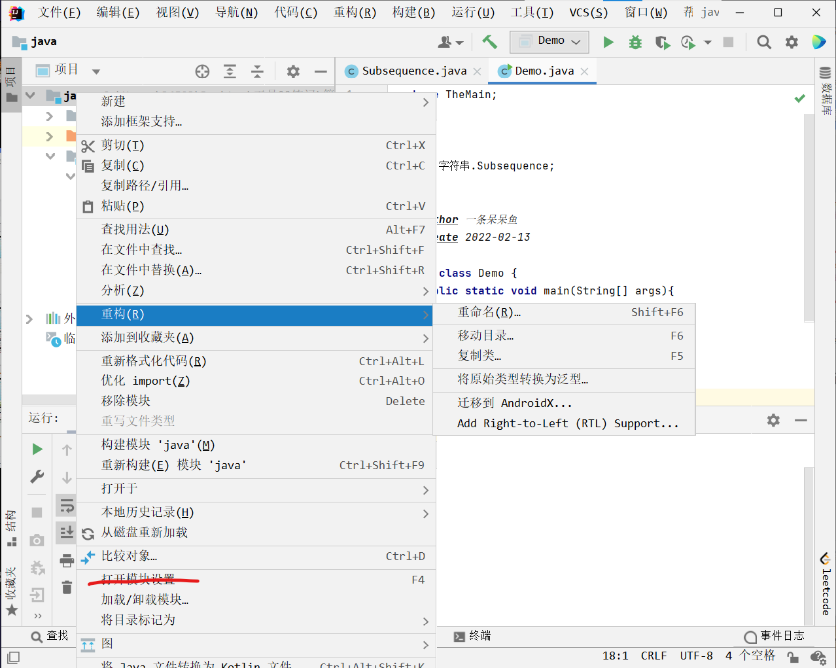The image size is (836, 668).
Task: Toggle soft-wrap in the run console
Action: tap(65, 505)
